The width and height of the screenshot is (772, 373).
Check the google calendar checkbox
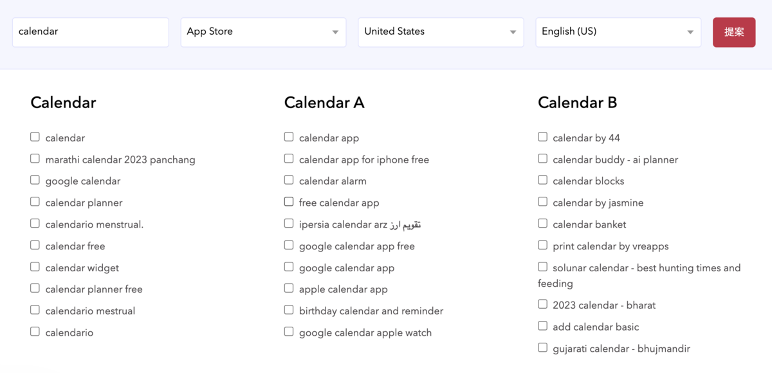point(35,180)
